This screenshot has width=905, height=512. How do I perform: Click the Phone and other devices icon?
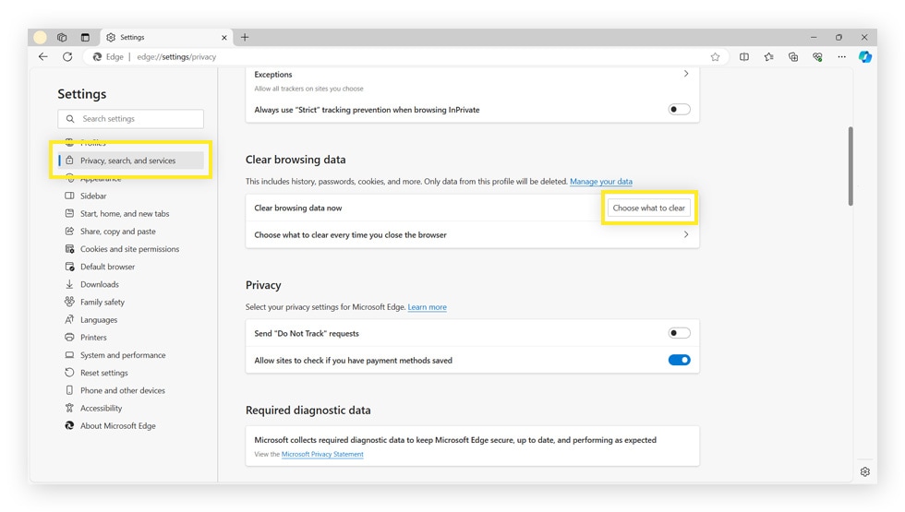tap(69, 390)
